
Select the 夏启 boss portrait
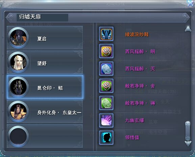[18, 38]
